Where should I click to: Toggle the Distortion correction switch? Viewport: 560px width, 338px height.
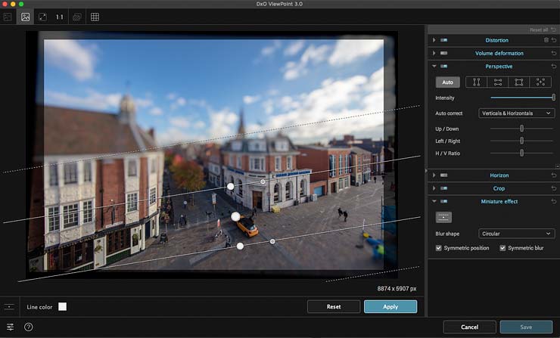click(x=444, y=40)
